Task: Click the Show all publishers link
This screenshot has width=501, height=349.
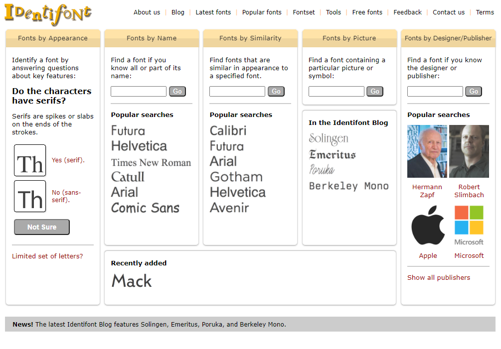Action: [x=438, y=277]
